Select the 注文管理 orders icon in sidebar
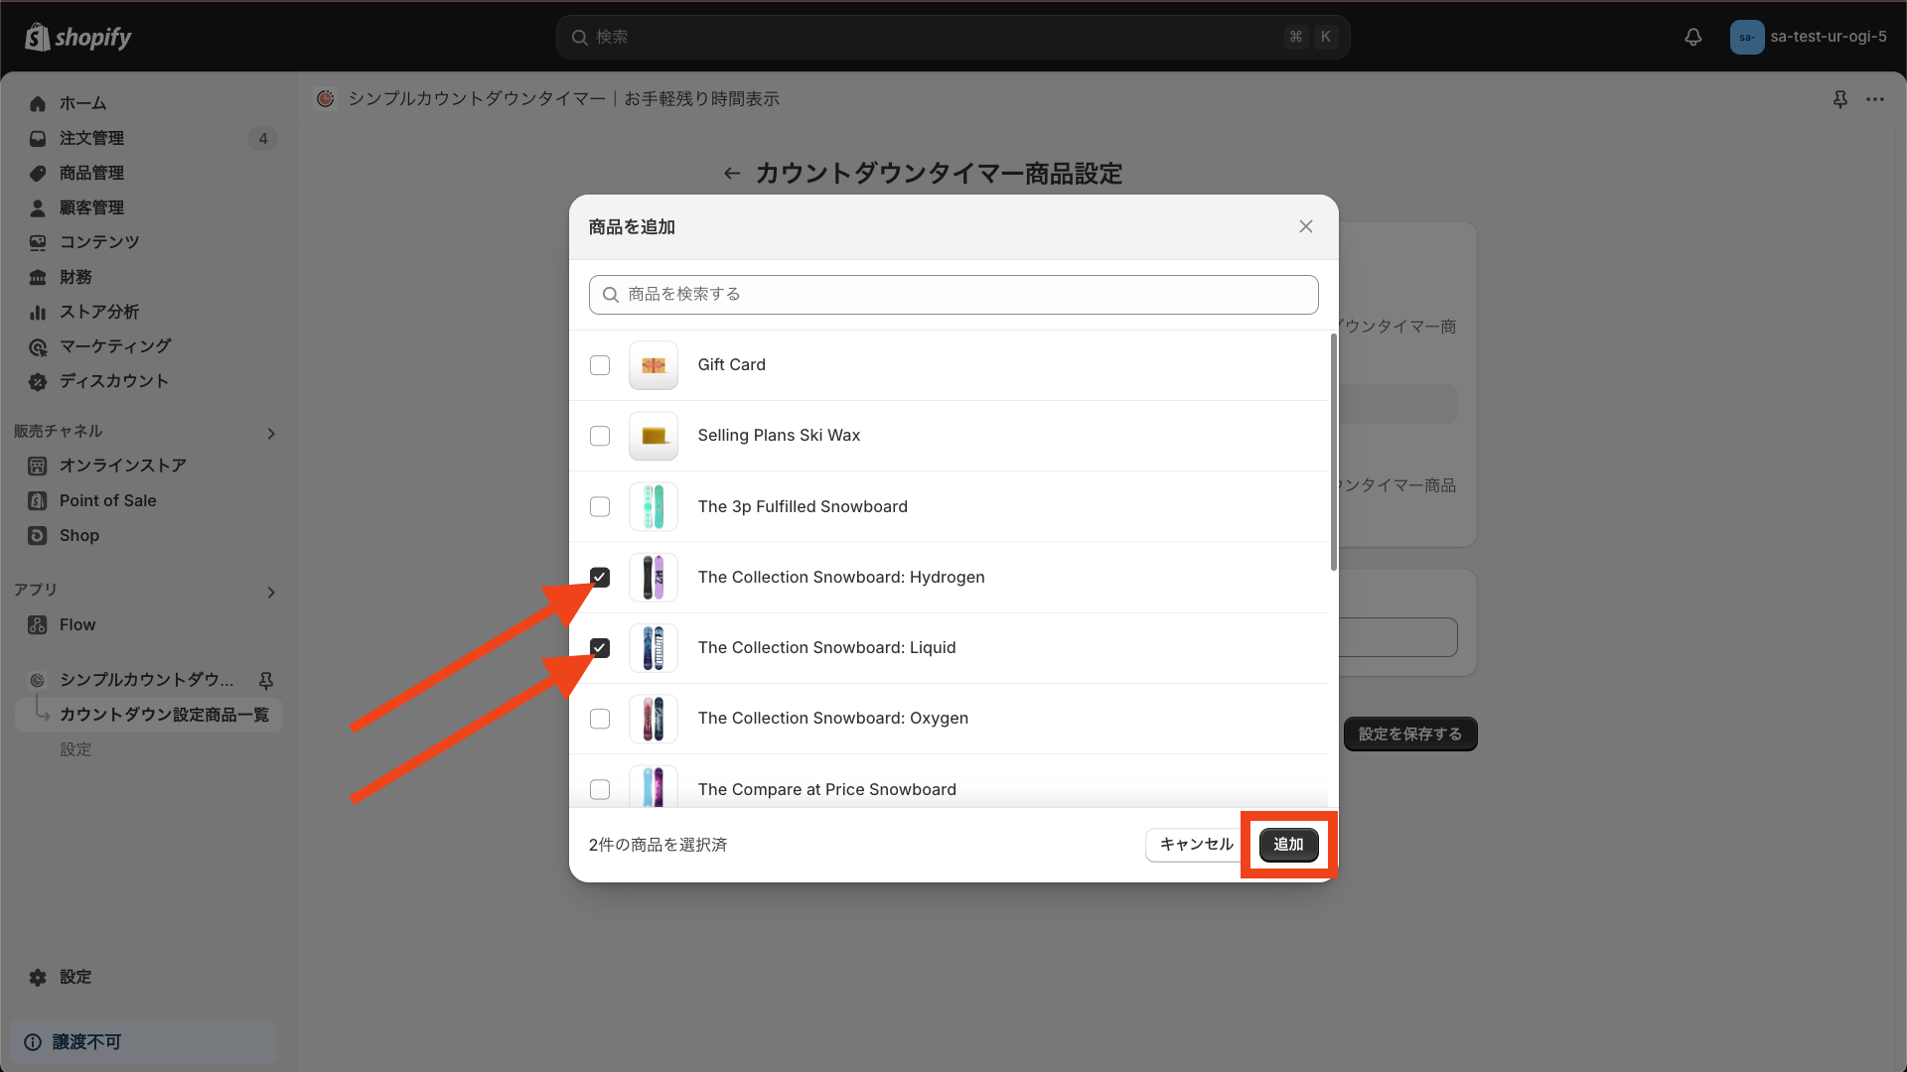Image resolution: width=1907 pixels, height=1072 pixels. click(37, 138)
